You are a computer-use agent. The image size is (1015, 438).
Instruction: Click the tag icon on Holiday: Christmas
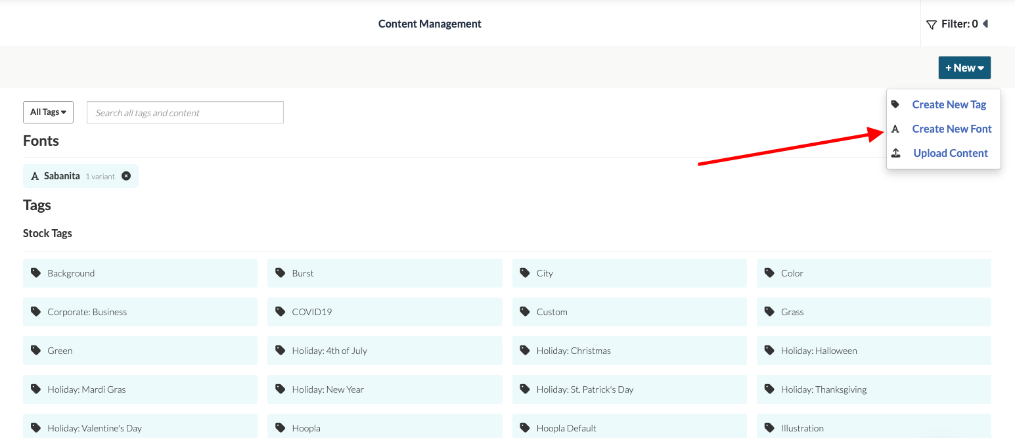tap(524, 350)
